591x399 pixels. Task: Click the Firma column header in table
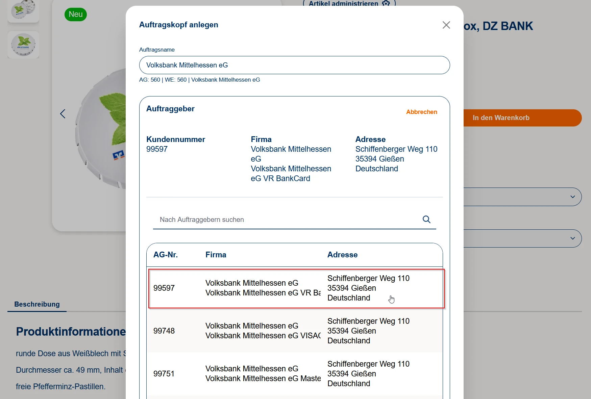pos(216,255)
